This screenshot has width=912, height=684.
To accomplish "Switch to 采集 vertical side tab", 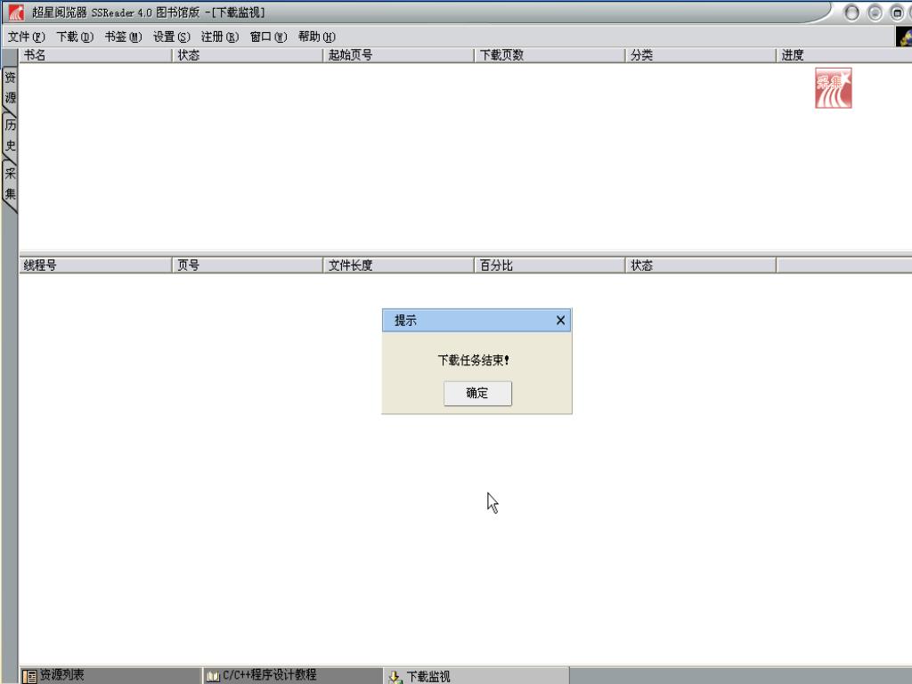I will 10,183.
